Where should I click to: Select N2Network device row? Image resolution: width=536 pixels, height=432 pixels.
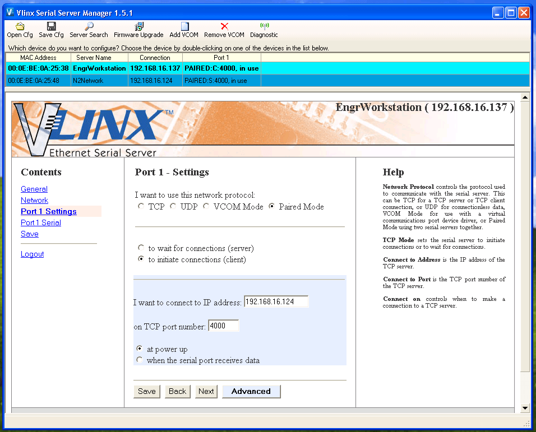pyautogui.click(x=267, y=81)
